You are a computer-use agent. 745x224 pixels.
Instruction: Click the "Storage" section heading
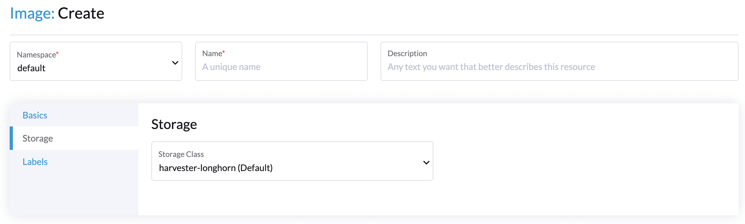tap(174, 124)
